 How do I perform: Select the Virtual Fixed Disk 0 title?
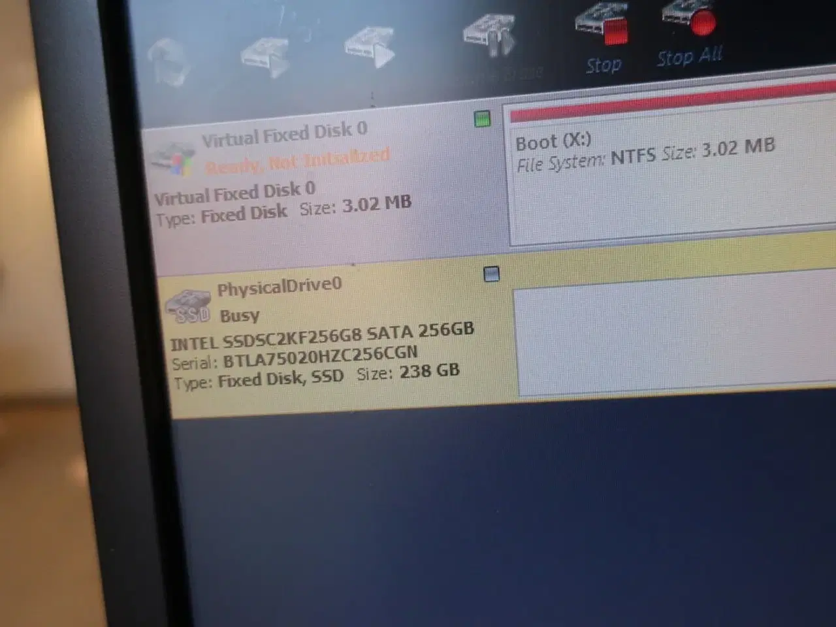284,133
